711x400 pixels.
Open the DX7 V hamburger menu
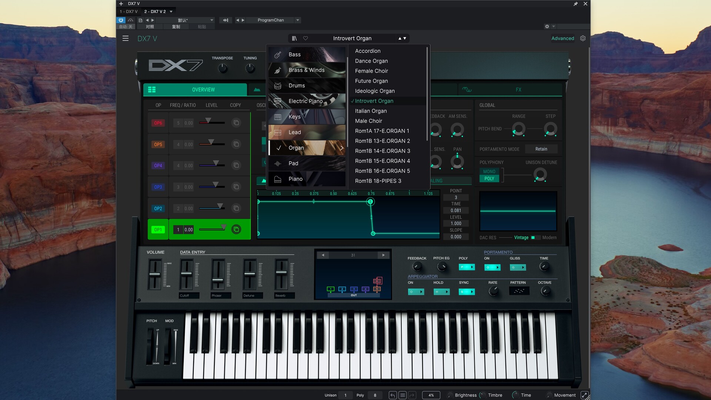point(126,39)
